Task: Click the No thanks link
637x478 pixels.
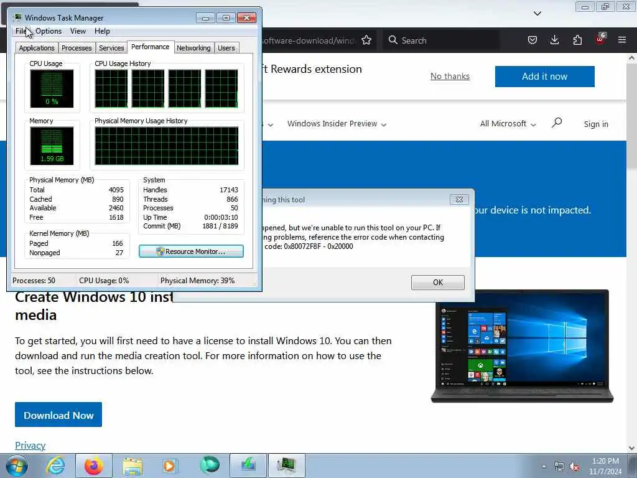Action: click(450, 76)
